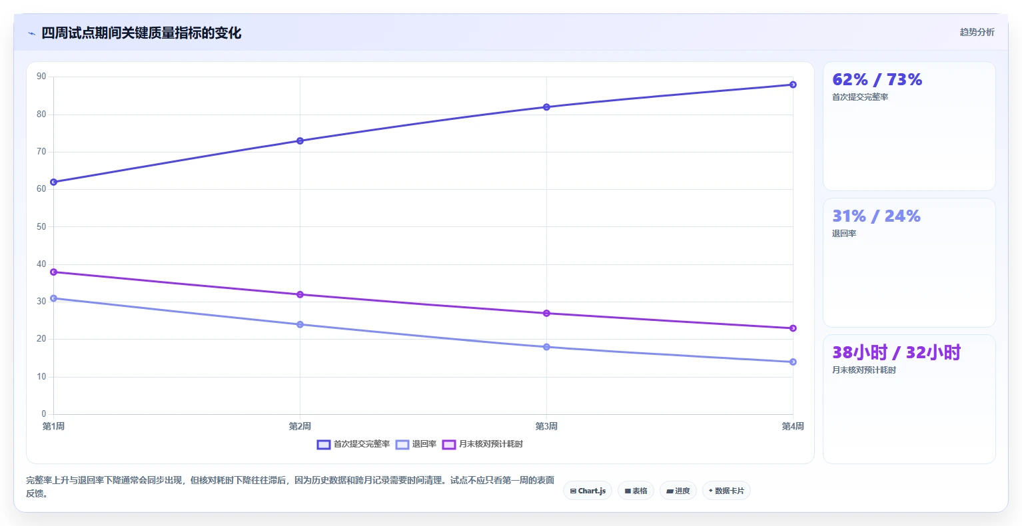Viewport: 1022px width, 526px height.
Task: Click the lightning trend icon beside the title
Action: [31, 33]
